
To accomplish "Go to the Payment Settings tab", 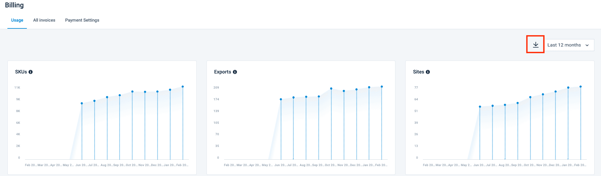I will (x=82, y=20).
